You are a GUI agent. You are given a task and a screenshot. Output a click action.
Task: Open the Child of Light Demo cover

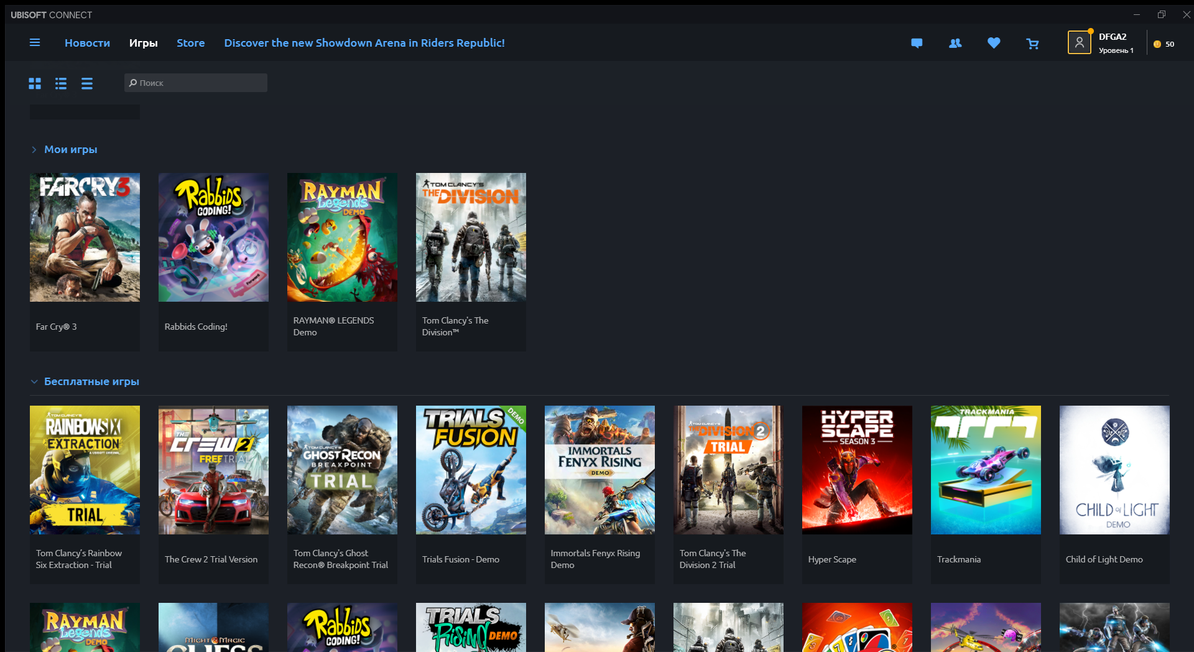pyautogui.click(x=1114, y=470)
